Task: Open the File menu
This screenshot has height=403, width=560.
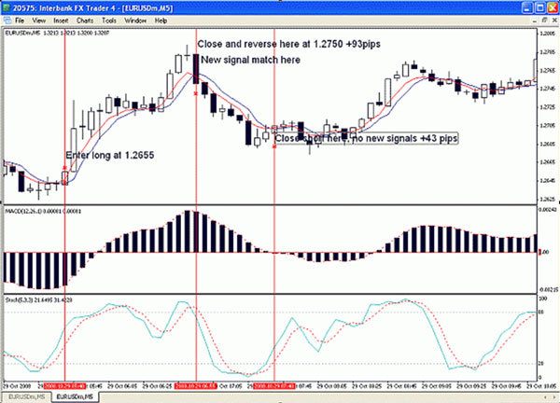Action: click(x=20, y=20)
